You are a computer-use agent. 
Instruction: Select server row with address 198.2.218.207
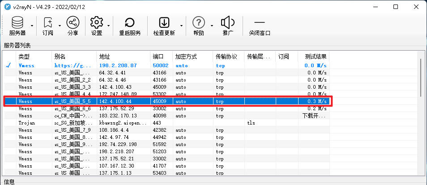pos(166,151)
